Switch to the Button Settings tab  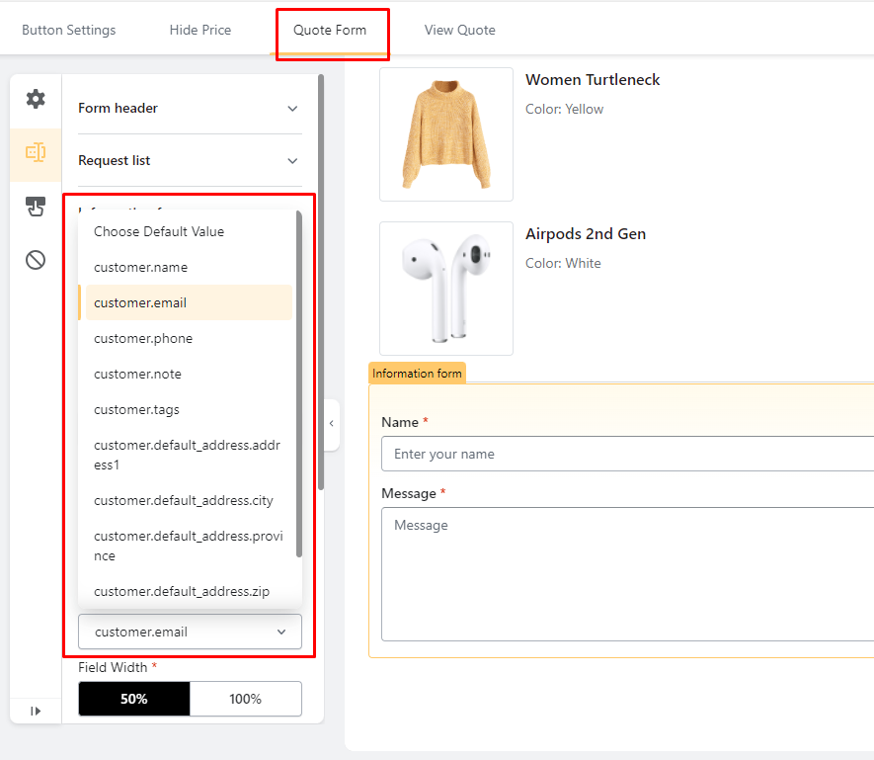click(x=69, y=30)
